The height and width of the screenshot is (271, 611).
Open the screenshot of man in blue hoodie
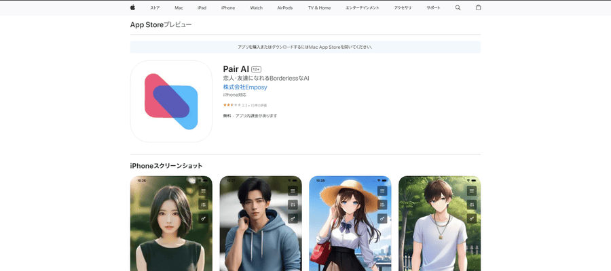click(x=261, y=224)
